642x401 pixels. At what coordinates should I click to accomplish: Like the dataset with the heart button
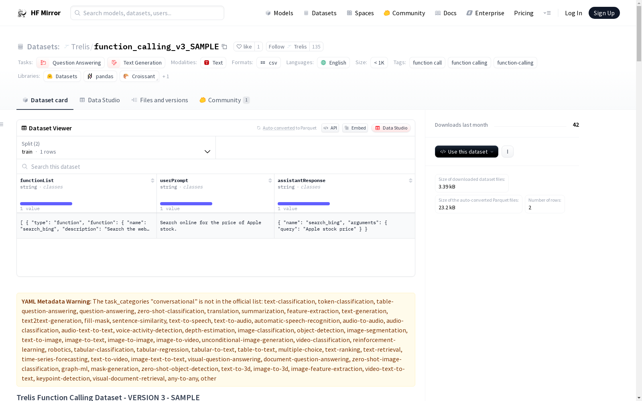(x=244, y=47)
